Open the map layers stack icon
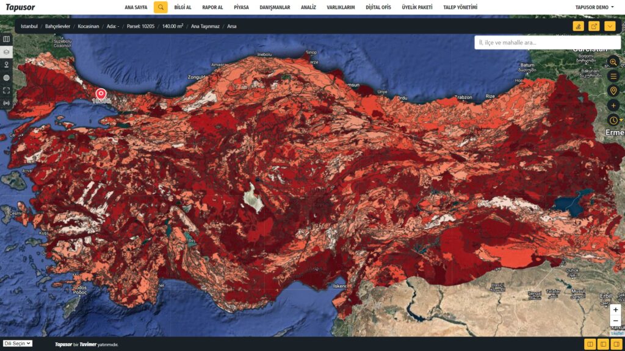 pyautogui.click(x=6, y=52)
